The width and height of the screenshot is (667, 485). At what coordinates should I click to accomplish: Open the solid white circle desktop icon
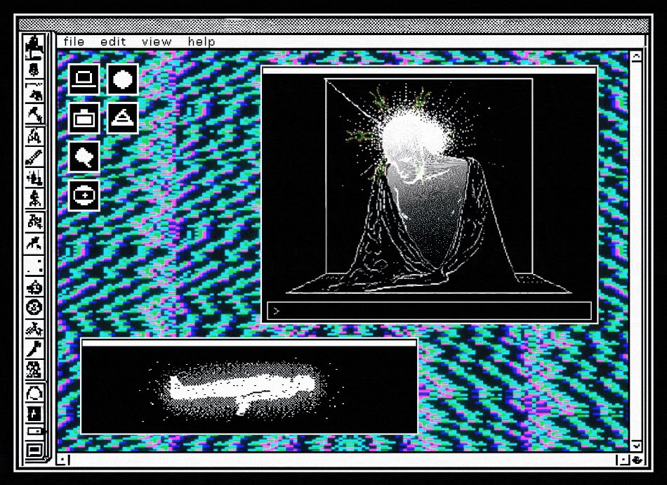coord(122,79)
